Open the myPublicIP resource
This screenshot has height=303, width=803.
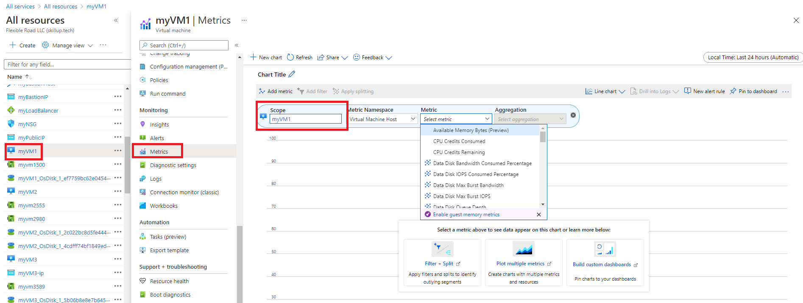pyautogui.click(x=31, y=138)
